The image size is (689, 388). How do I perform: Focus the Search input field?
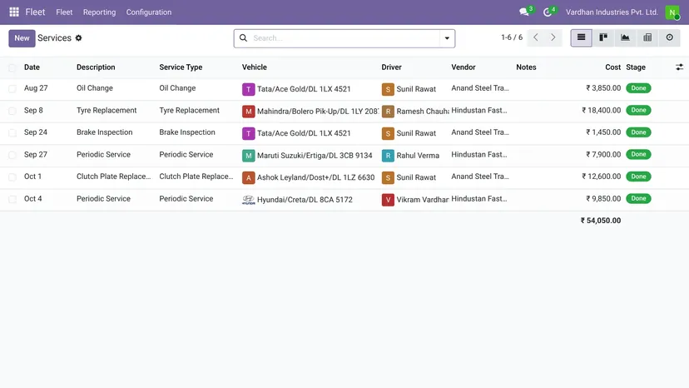click(345, 38)
